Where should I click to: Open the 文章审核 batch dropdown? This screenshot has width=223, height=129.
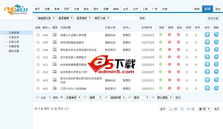click(73, 97)
